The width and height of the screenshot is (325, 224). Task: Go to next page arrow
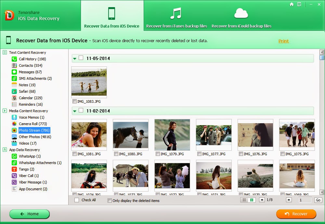point(289,200)
